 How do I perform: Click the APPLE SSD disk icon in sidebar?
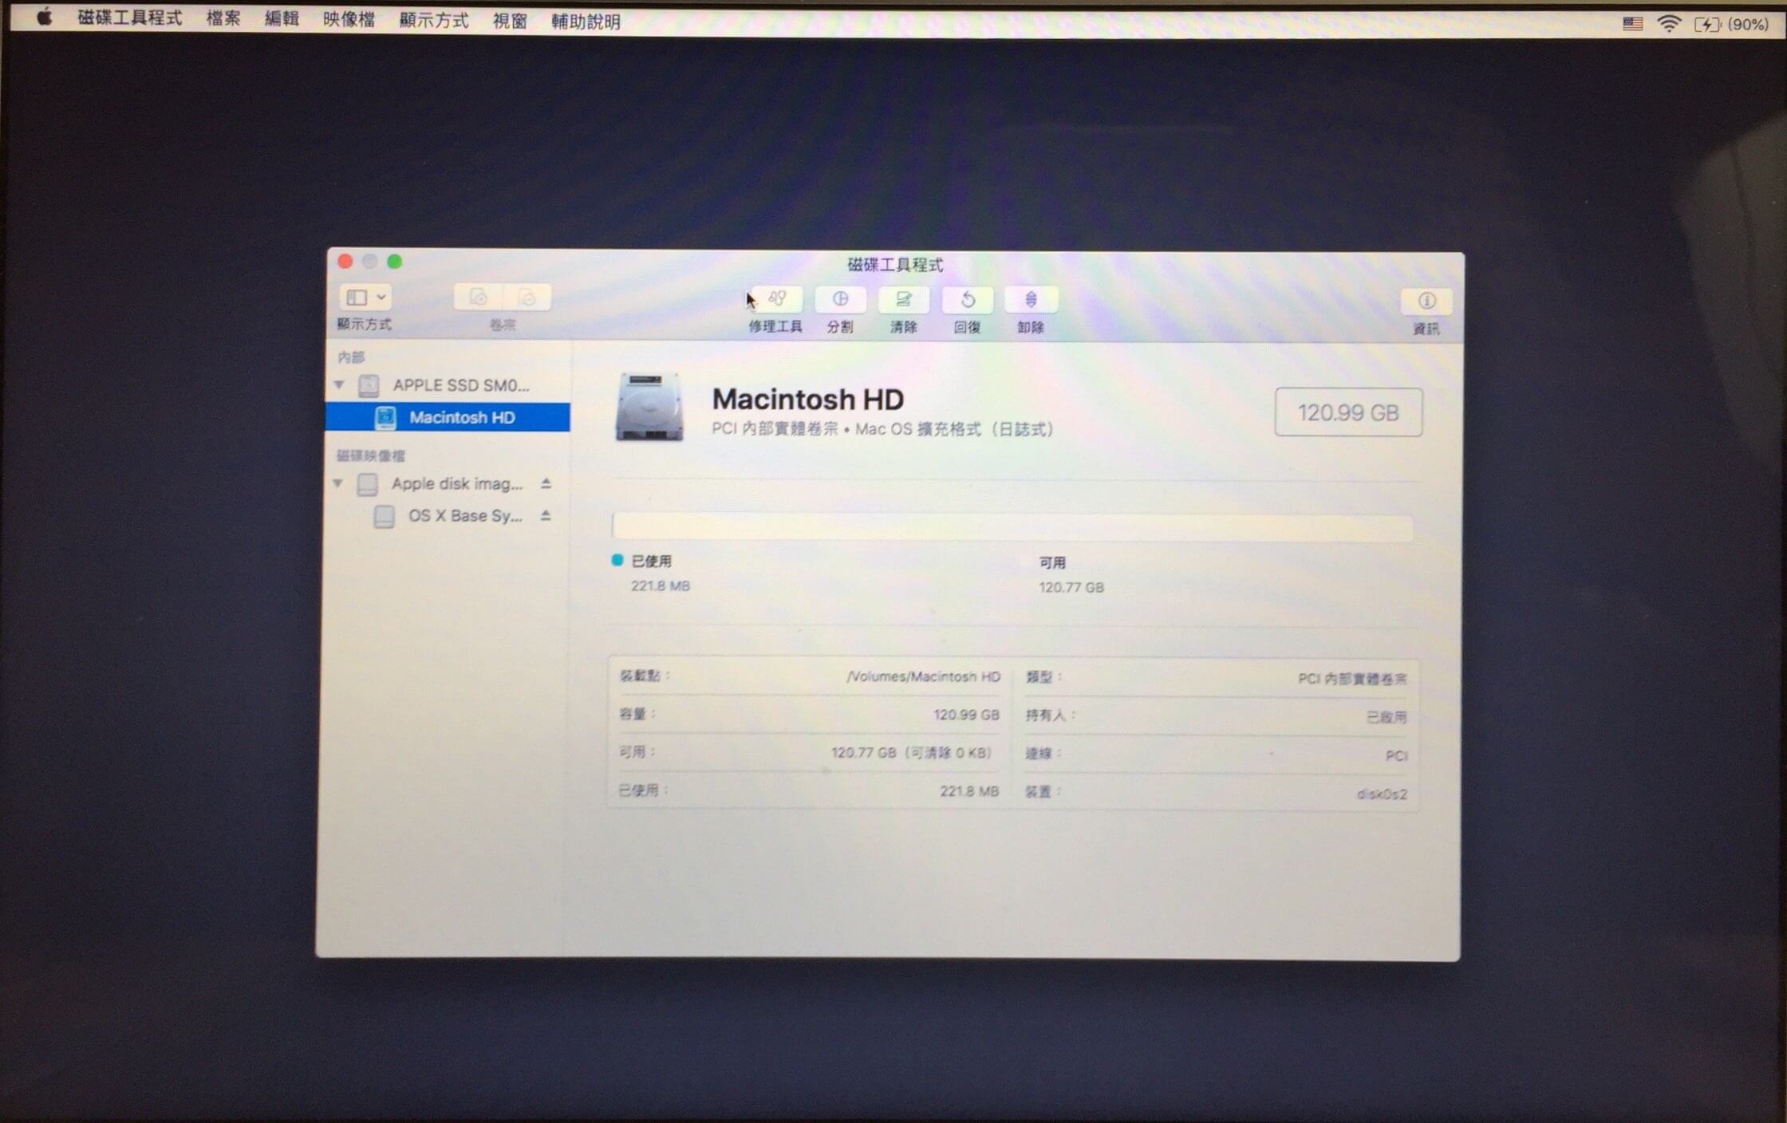point(369,386)
